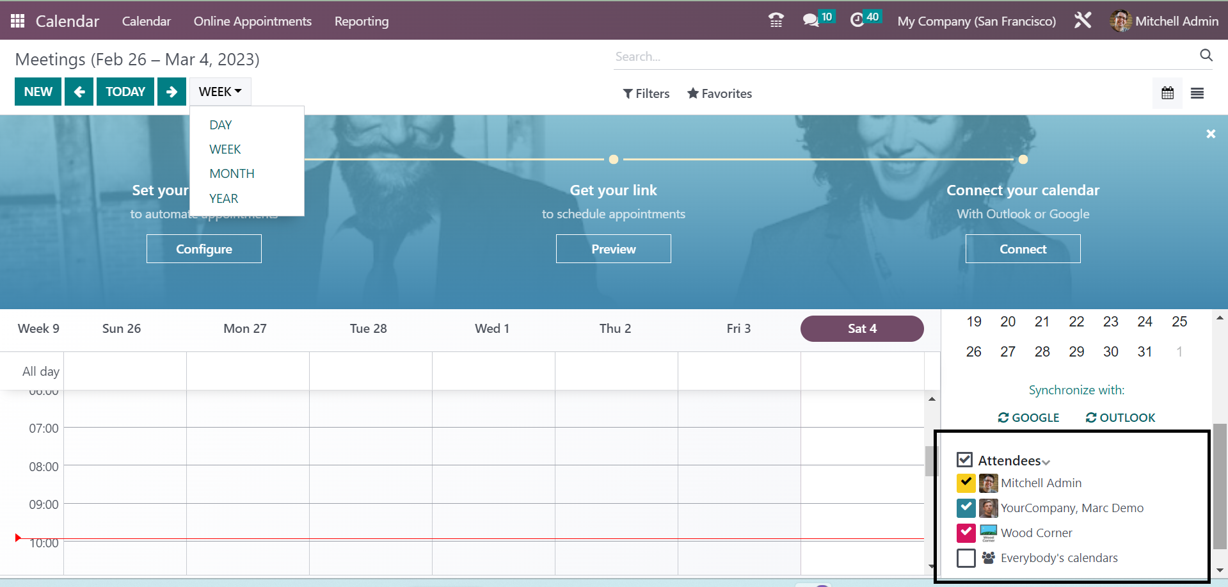
Task: Click into the Search input field
Action: point(896,56)
